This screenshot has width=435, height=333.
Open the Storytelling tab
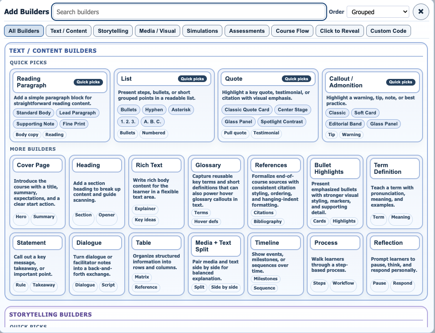(x=113, y=31)
